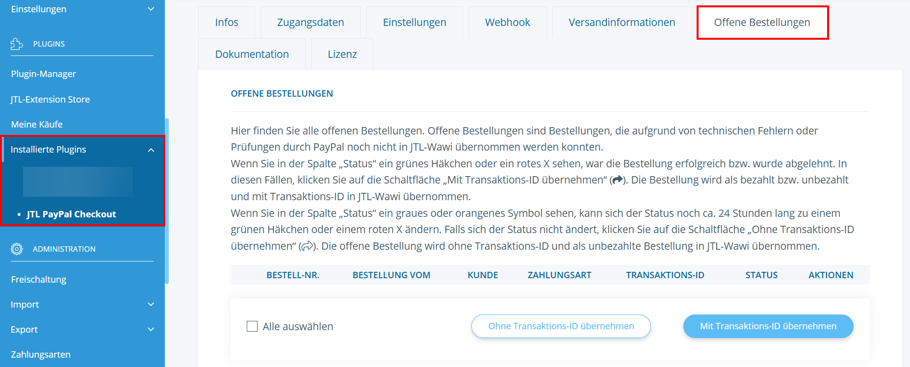Collapse the Installierte Plugins section
The image size is (910, 367).
(151, 150)
